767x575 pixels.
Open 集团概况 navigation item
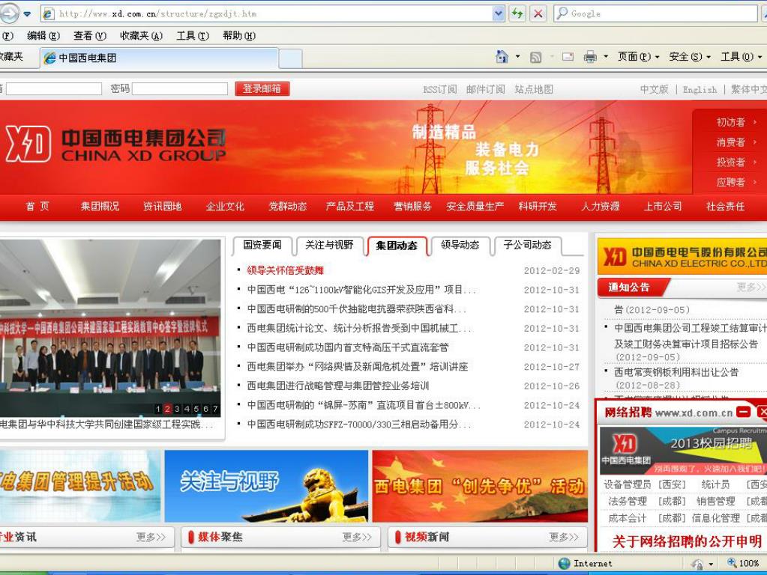(x=100, y=207)
